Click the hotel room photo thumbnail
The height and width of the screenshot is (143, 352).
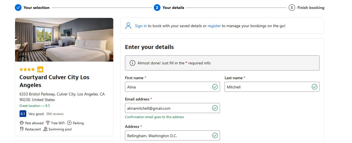pos(64,40)
